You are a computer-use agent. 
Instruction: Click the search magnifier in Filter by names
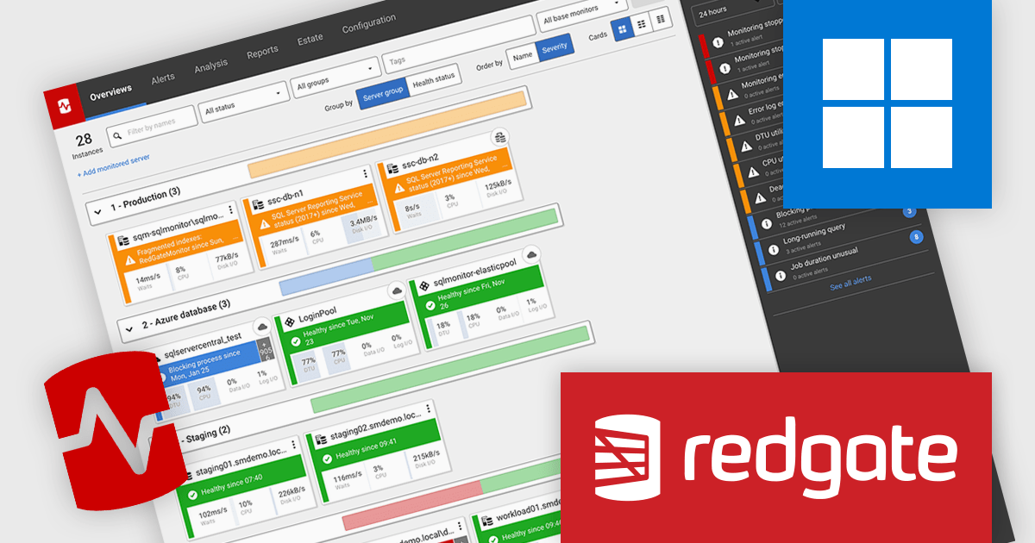tap(117, 136)
